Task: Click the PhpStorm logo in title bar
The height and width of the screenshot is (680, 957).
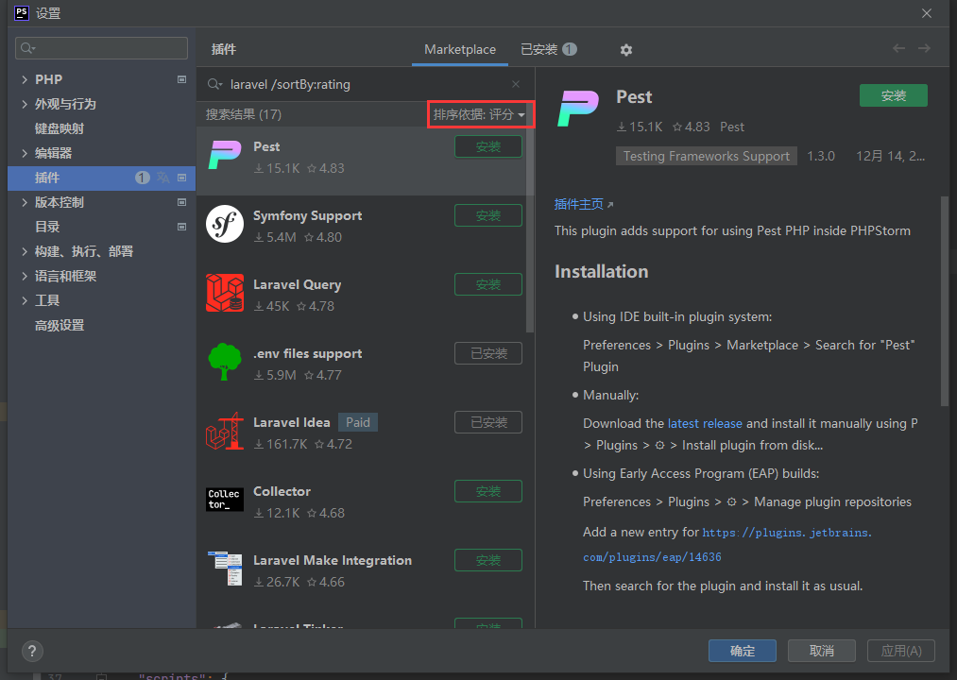Action: click(22, 13)
